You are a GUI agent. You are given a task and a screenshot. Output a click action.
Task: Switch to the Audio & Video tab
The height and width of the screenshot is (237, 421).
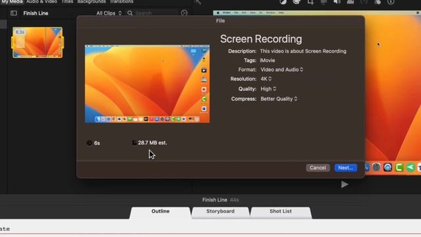(41, 1)
